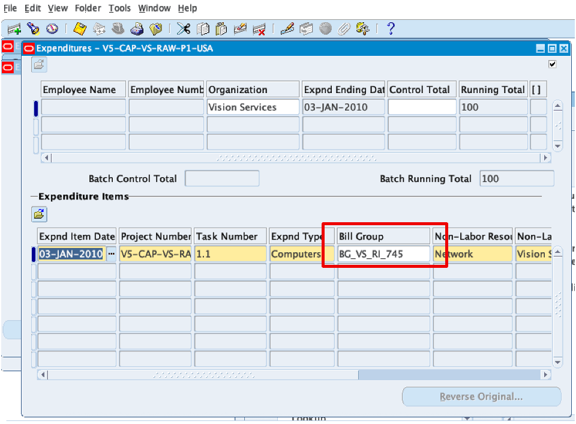This screenshot has height=424, width=576.
Task: Click the [ ] descriptive flexfield column header
Action: pyautogui.click(x=538, y=89)
